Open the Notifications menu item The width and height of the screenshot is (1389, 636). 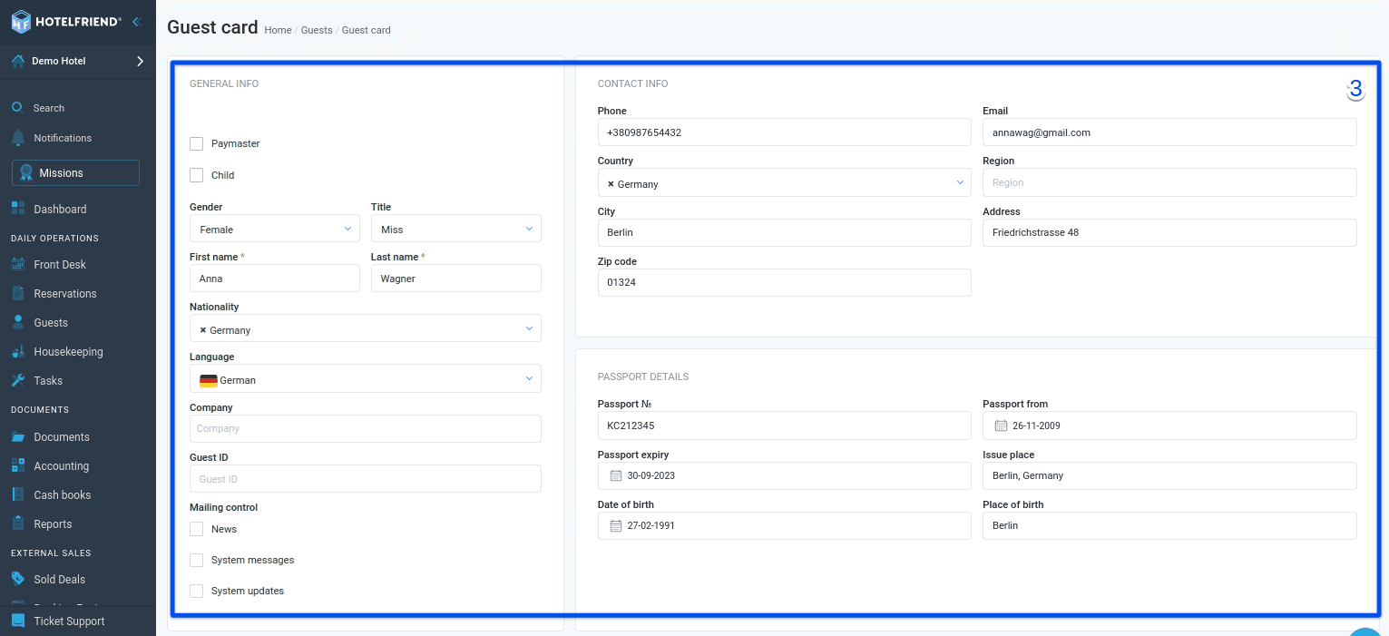click(63, 138)
